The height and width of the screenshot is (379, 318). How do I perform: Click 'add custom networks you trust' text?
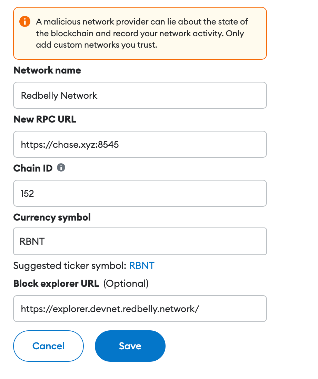[97, 45]
